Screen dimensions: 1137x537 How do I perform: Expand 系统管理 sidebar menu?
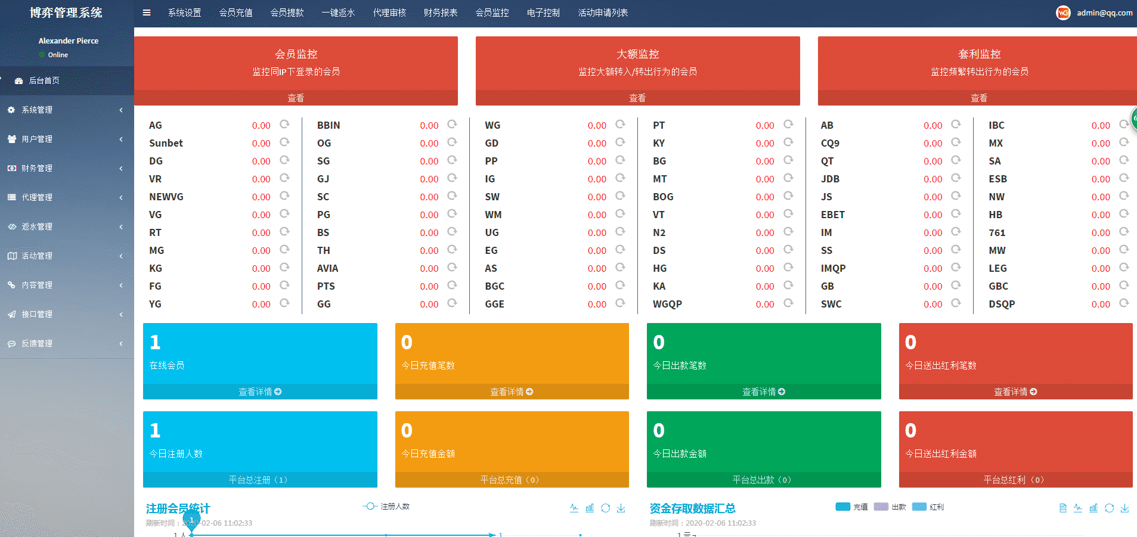67,110
